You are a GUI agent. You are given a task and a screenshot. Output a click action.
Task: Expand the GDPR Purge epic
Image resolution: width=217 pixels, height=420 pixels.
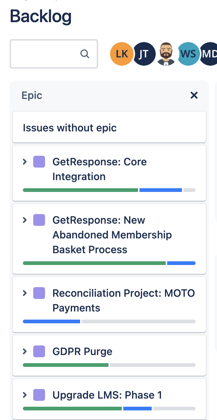[x=25, y=351]
